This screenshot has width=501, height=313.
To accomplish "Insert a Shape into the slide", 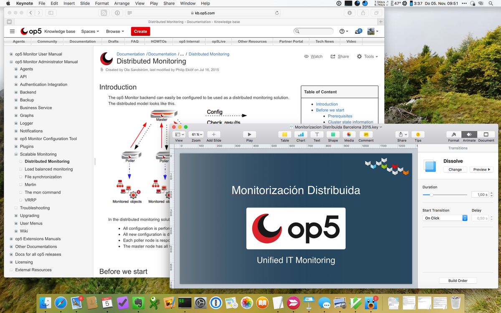I will point(332,134).
